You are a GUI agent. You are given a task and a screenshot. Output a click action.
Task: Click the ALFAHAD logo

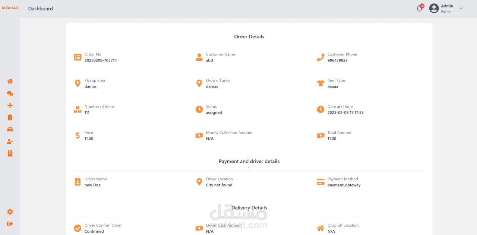pos(10,8)
